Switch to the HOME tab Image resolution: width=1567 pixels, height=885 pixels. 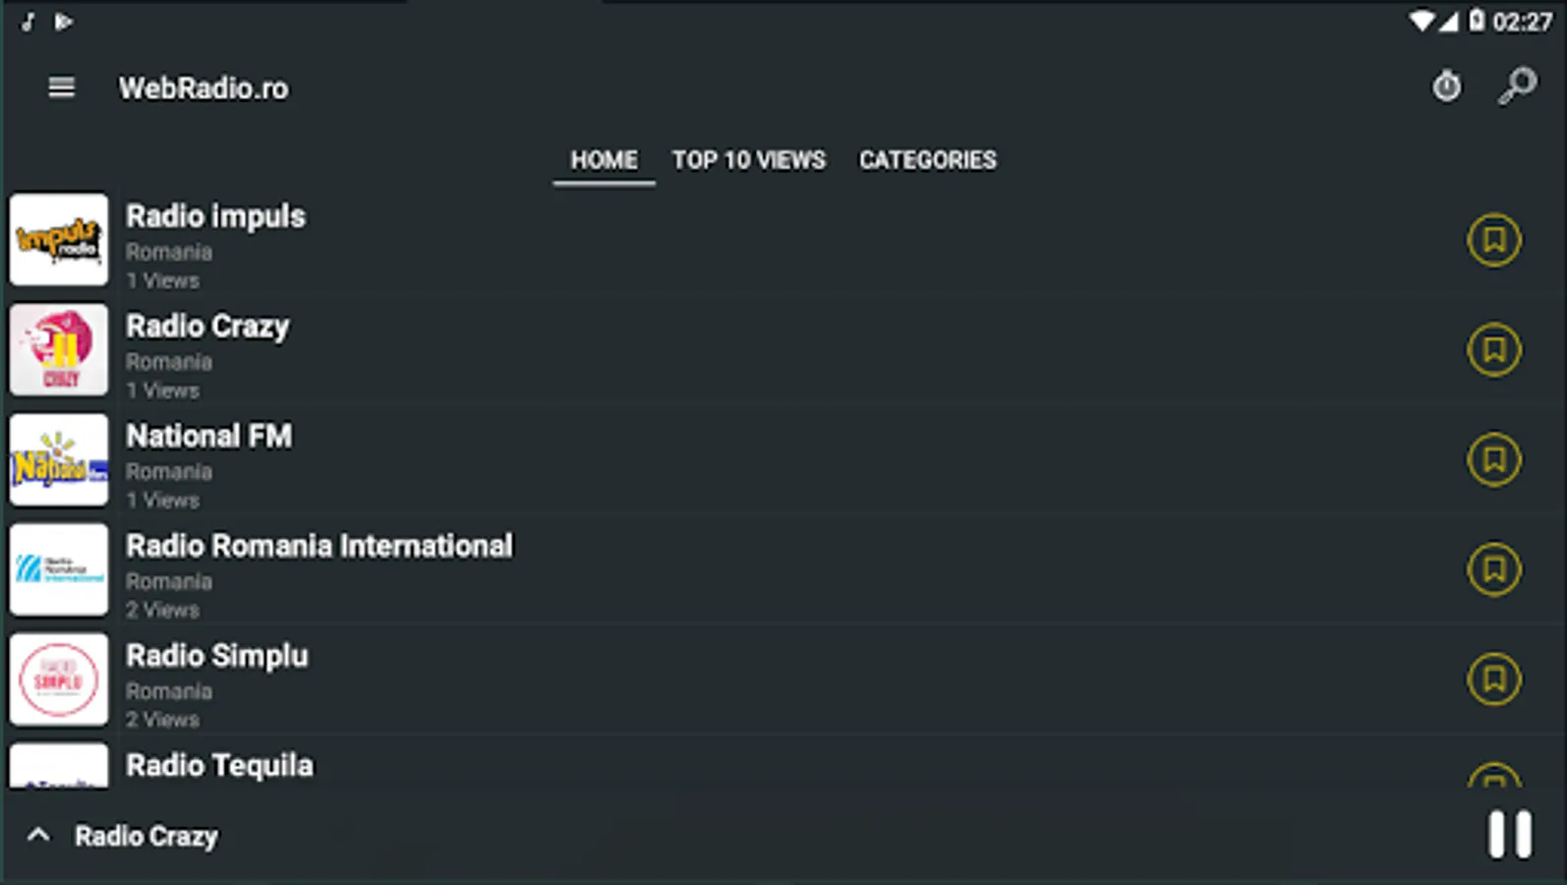click(x=604, y=160)
